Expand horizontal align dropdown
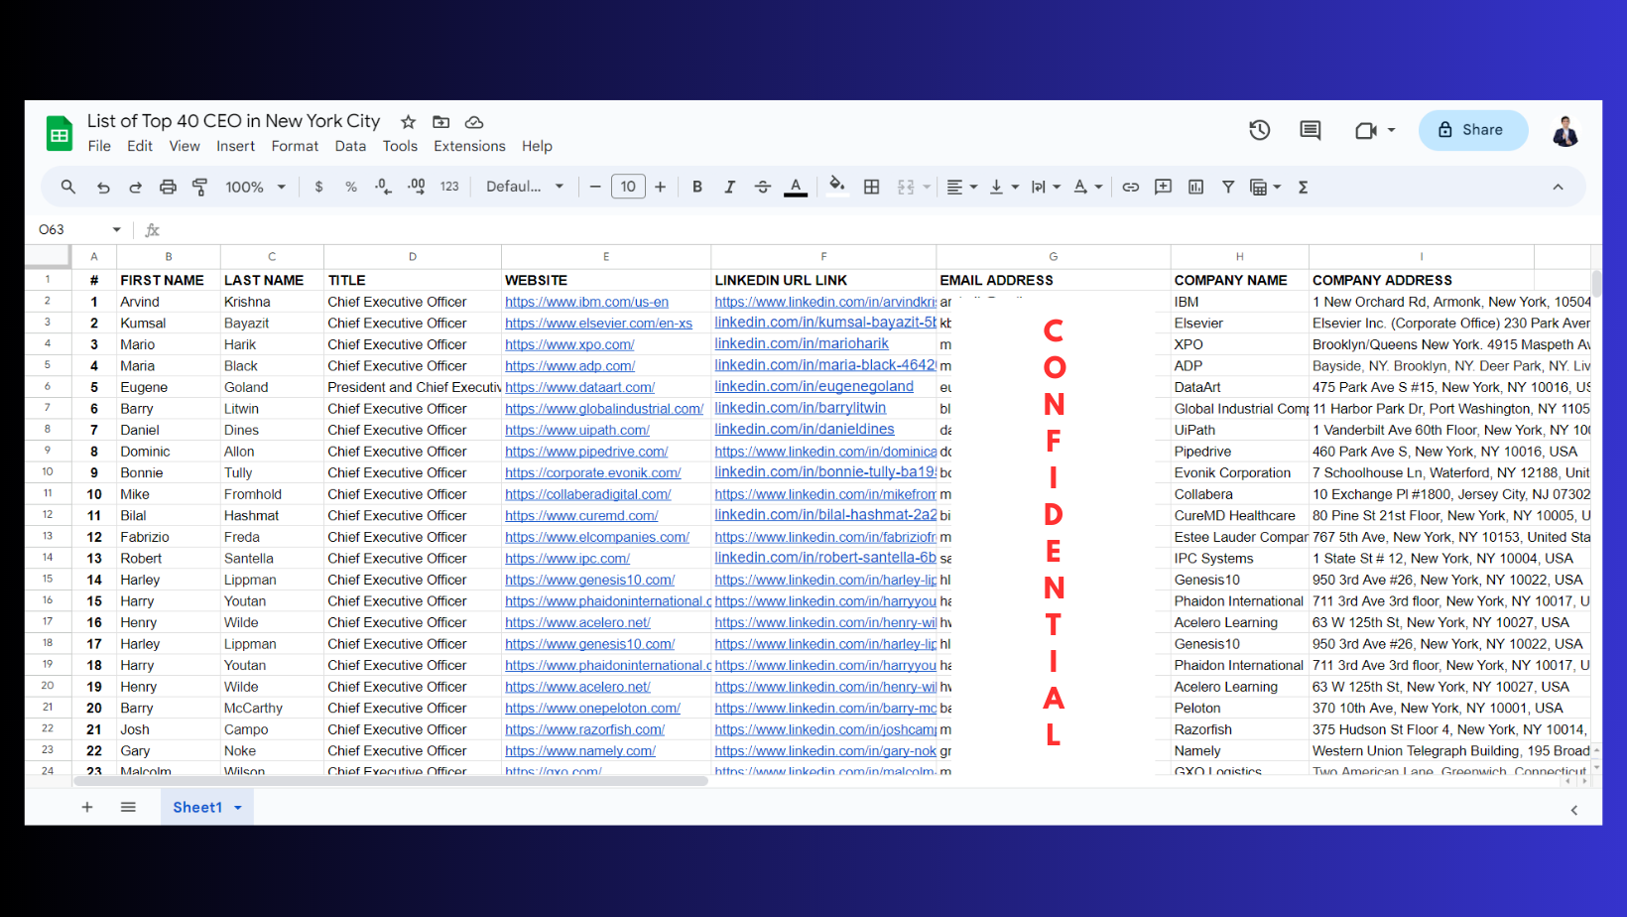 974,187
